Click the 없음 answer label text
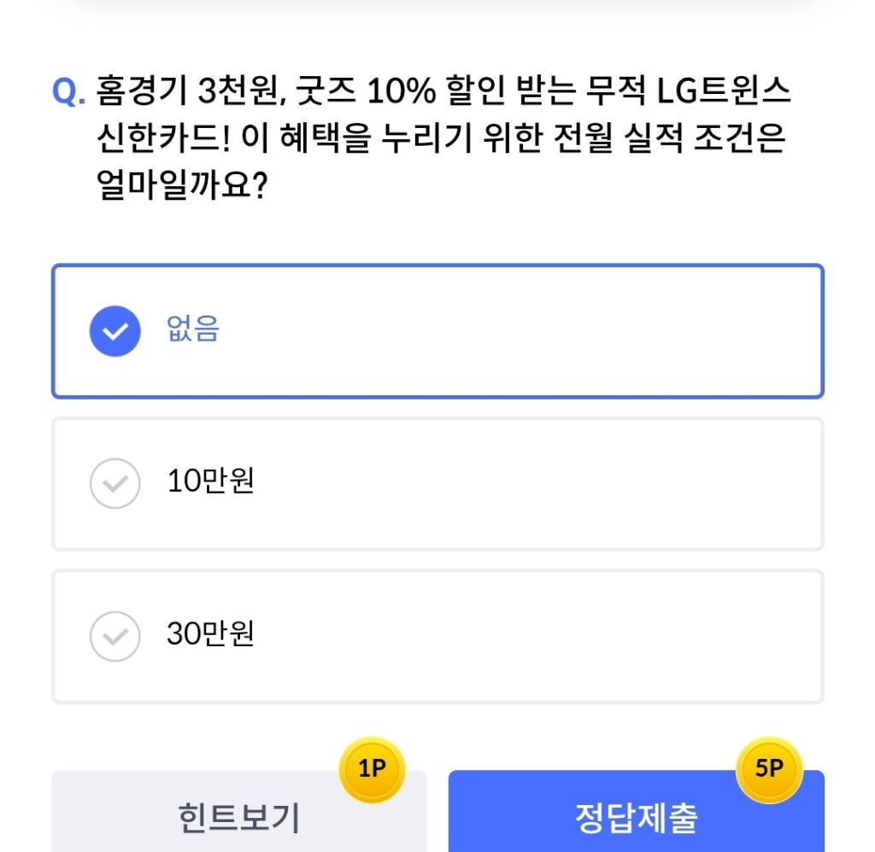The width and height of the screenshot is (875, 852). (193, 330)
